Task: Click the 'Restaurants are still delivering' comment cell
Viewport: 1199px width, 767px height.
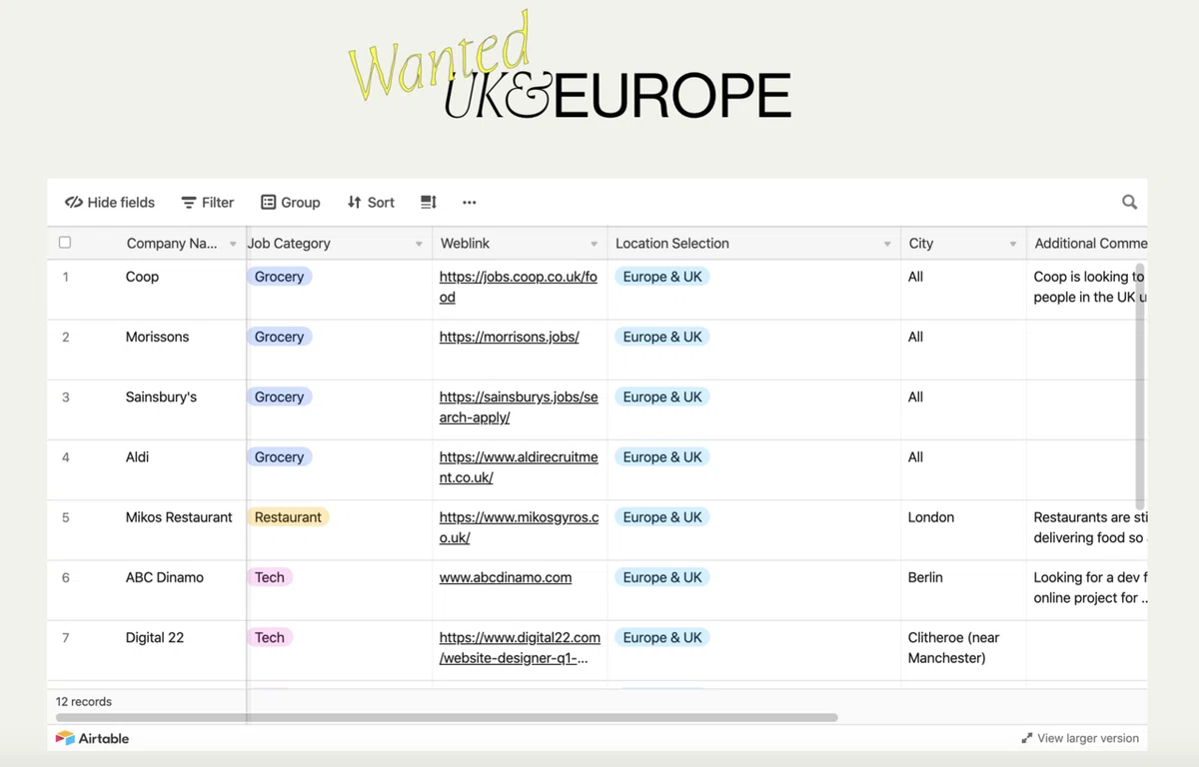Action: (x=1087, y=529)
